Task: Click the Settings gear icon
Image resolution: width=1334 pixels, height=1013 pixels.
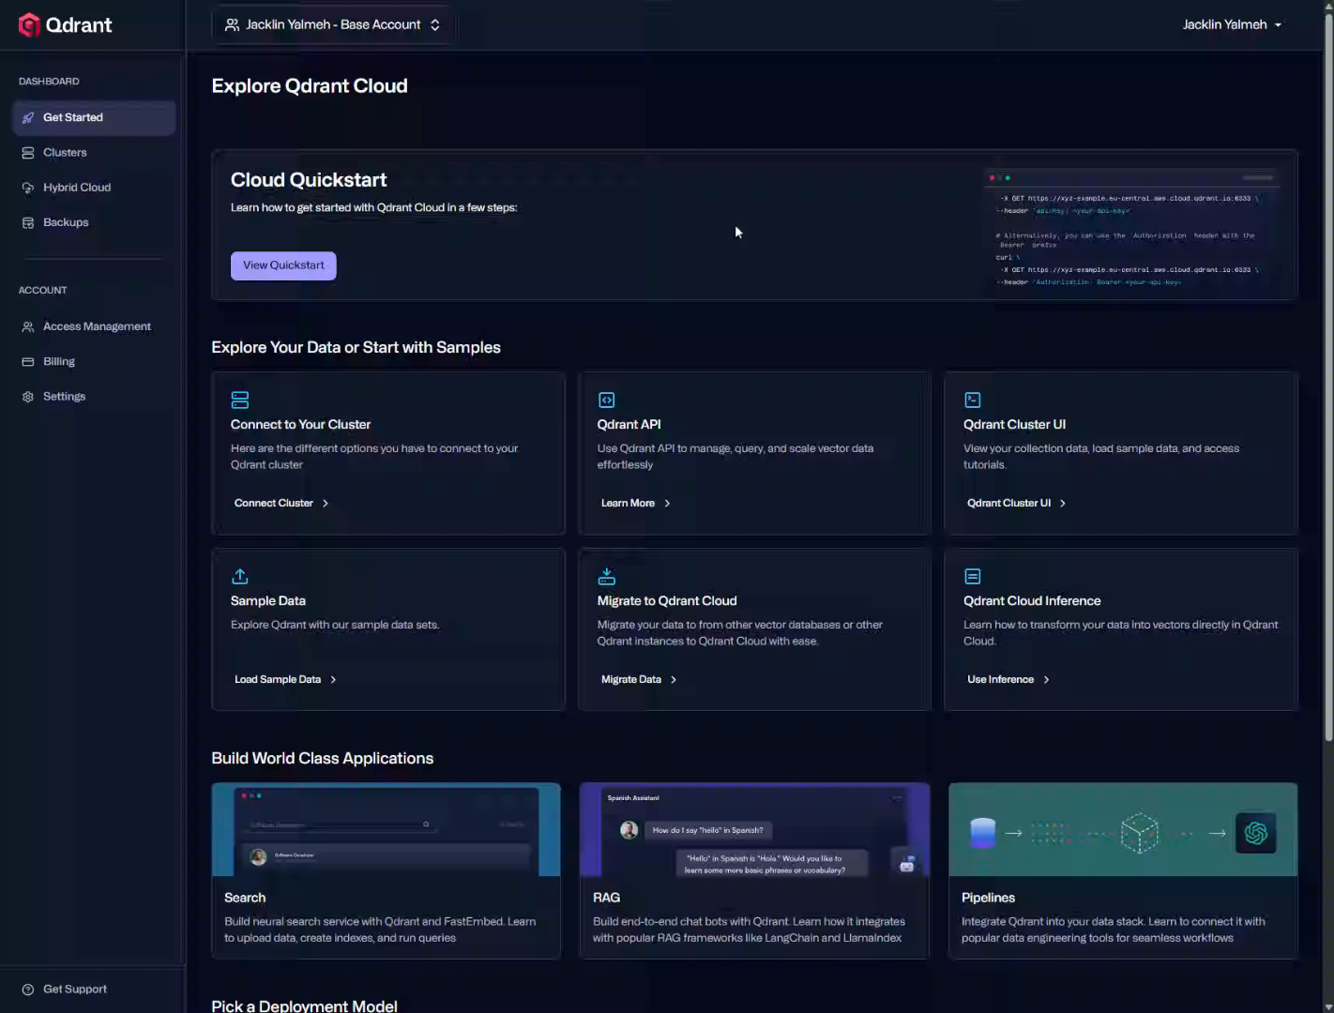Action: point(28,397)
